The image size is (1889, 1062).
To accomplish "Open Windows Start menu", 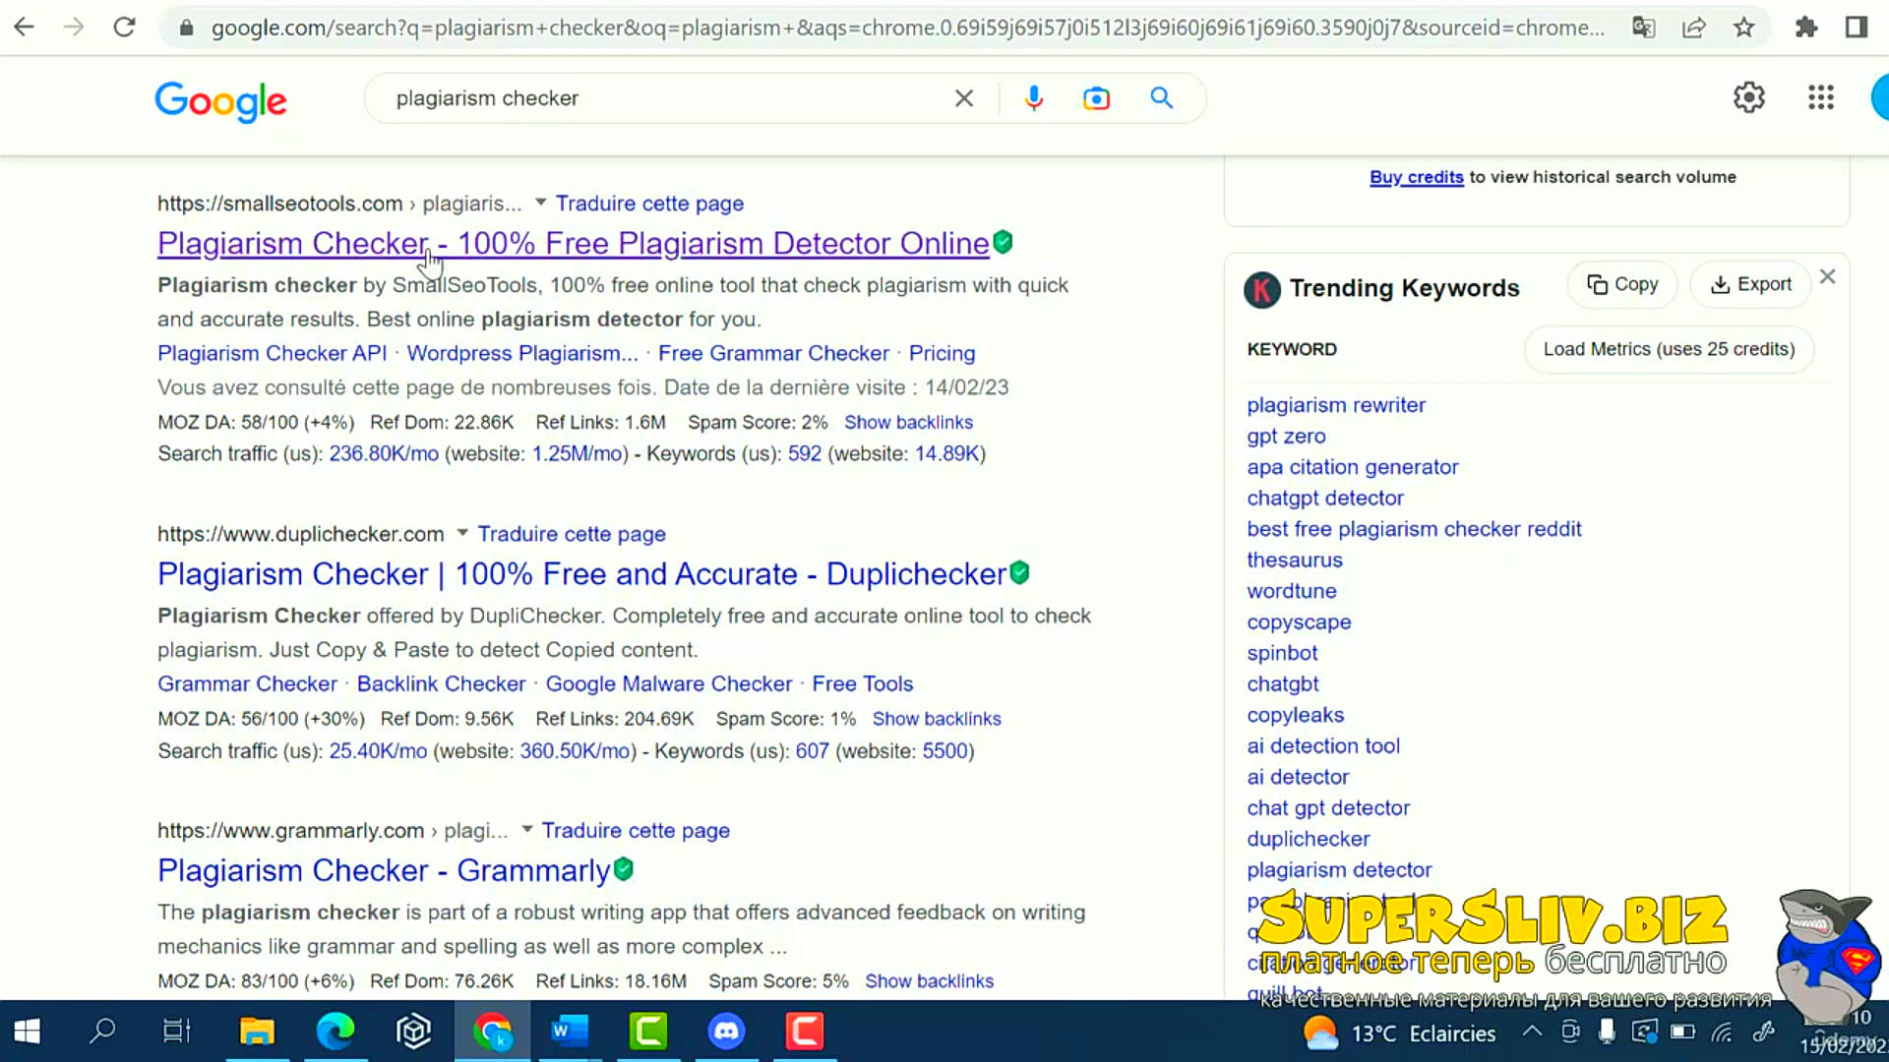I will point(28,1032).
